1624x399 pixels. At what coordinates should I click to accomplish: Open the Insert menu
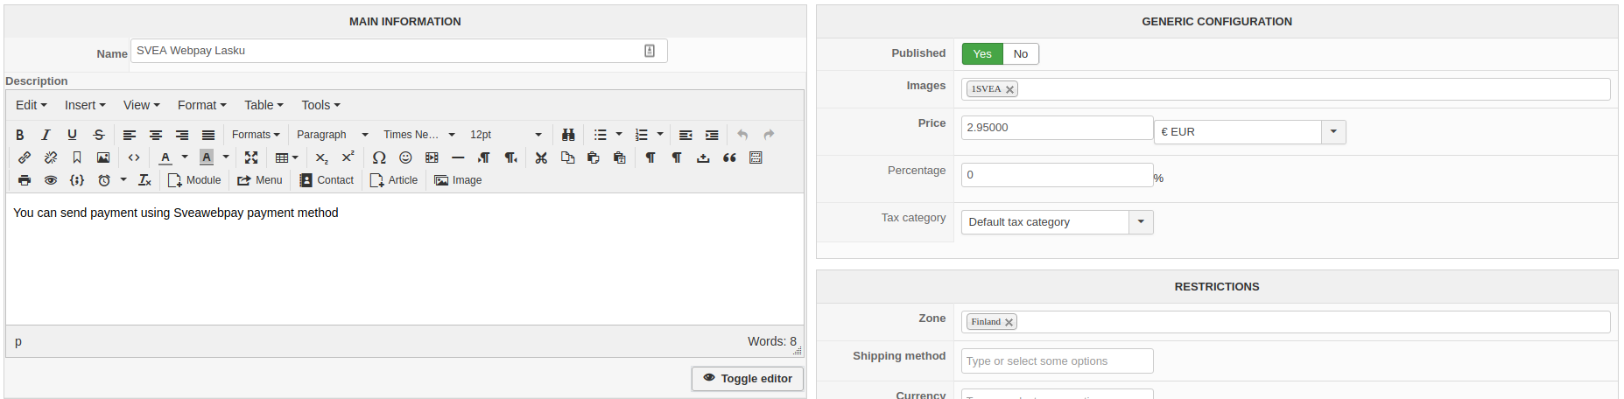point(85,105)
